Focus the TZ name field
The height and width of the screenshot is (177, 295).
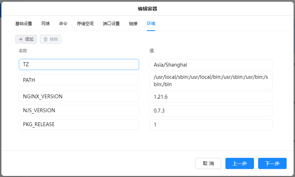[79, 64]
